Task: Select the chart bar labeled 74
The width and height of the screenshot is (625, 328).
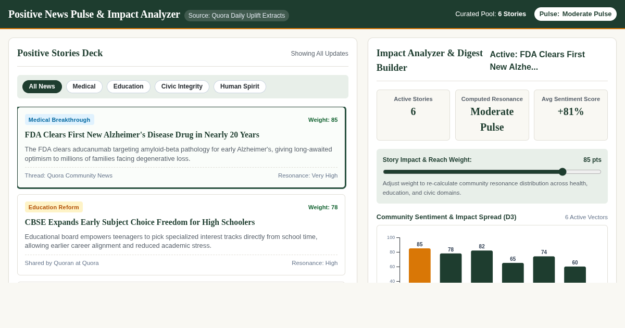Action: (x=544, y=270)
